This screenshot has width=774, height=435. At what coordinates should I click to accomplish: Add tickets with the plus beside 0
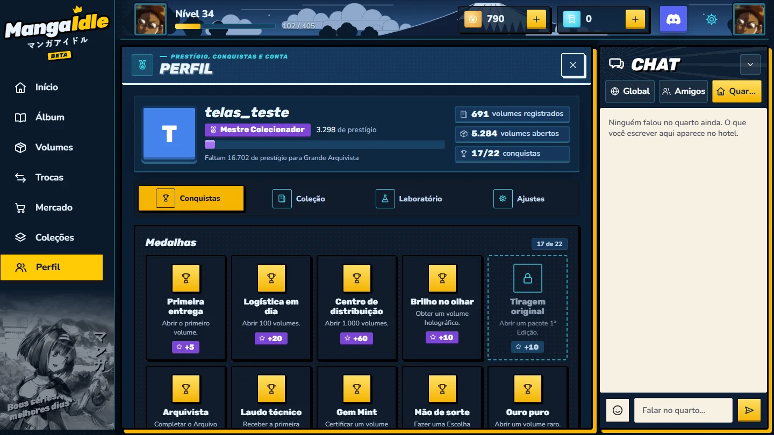pos(635,20)
